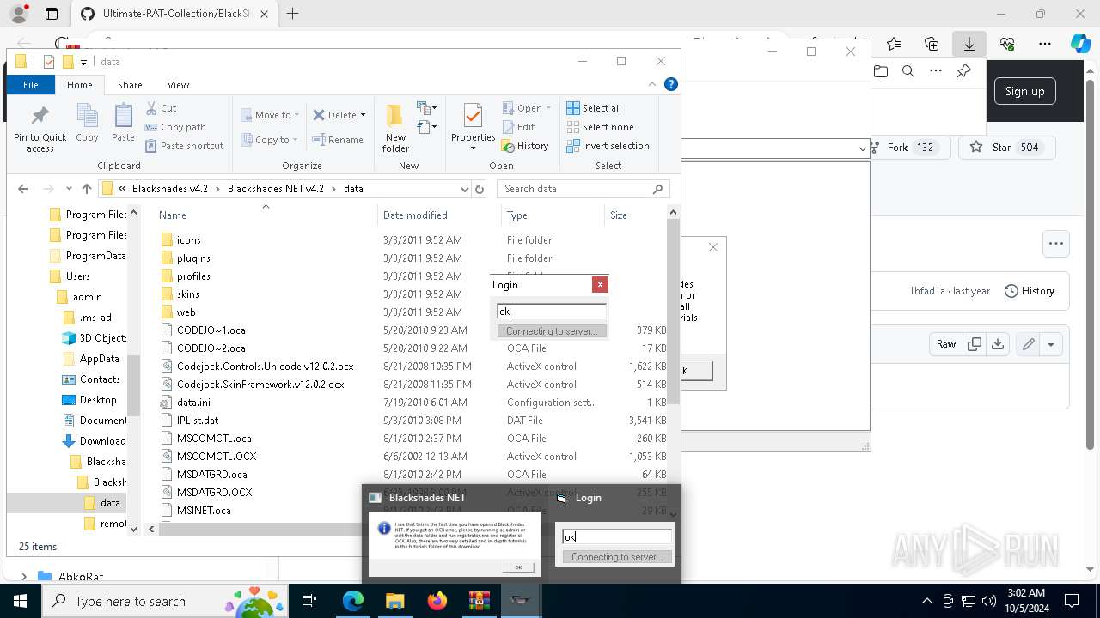Download raw file icon on GitHub
Screen dimensions: 1100x618
[x=997, y=344]
